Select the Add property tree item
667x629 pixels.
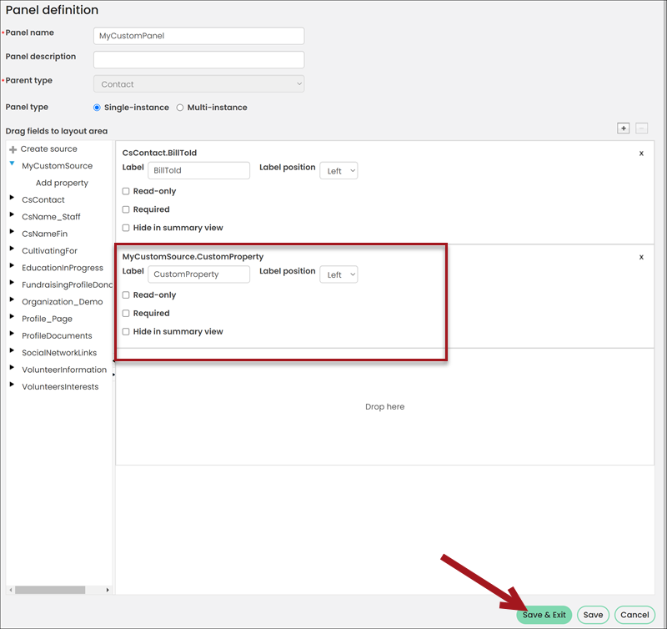click(62, 183)
